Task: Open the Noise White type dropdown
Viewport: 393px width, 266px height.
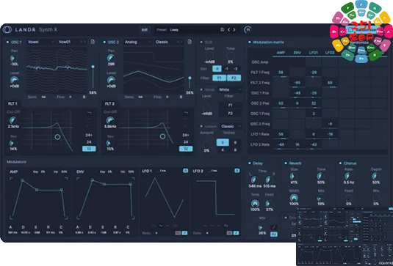Action: tap(230, 89)
